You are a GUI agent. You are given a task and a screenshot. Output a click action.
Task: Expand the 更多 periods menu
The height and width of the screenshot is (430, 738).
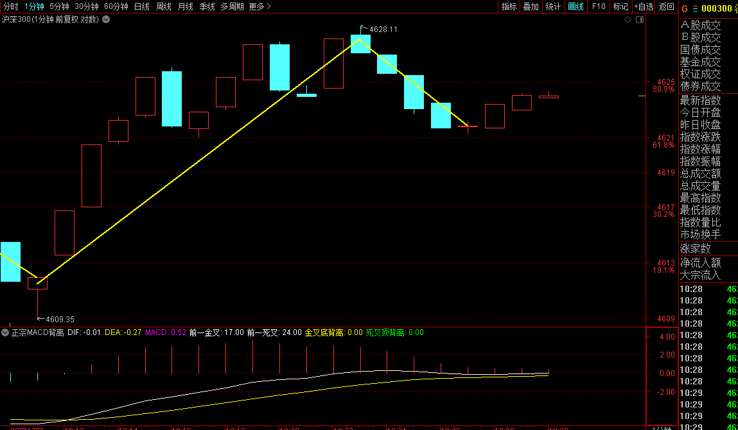259,6
